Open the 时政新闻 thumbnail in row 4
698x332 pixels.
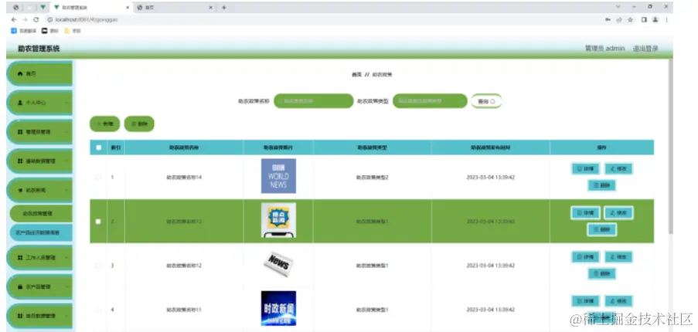279,308
